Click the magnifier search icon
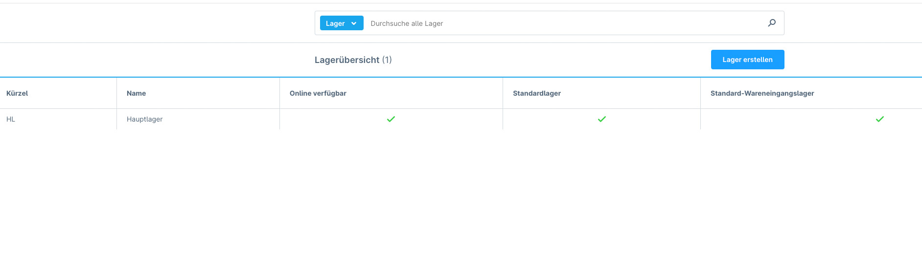 [x=772, y=23]
